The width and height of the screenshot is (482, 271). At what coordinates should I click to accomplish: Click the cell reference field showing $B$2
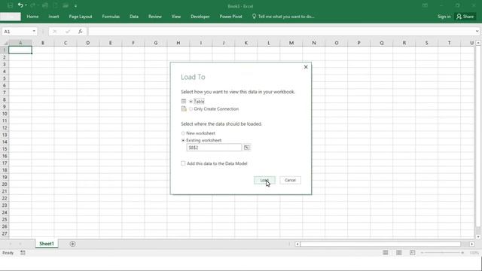pos(214,148)
